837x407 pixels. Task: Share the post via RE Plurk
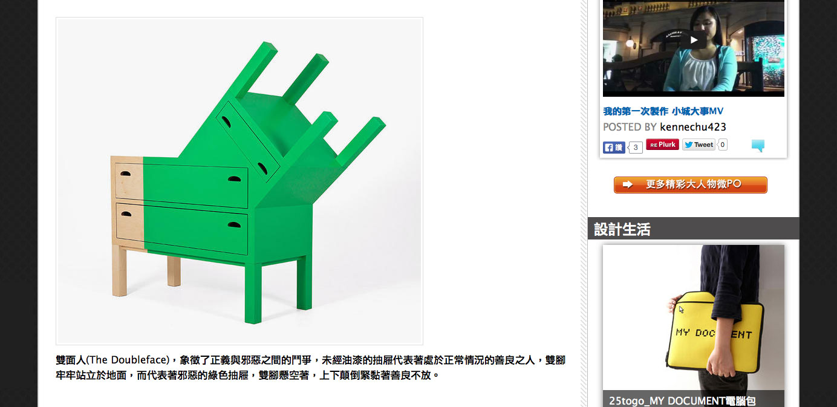(x=662, y=145)
